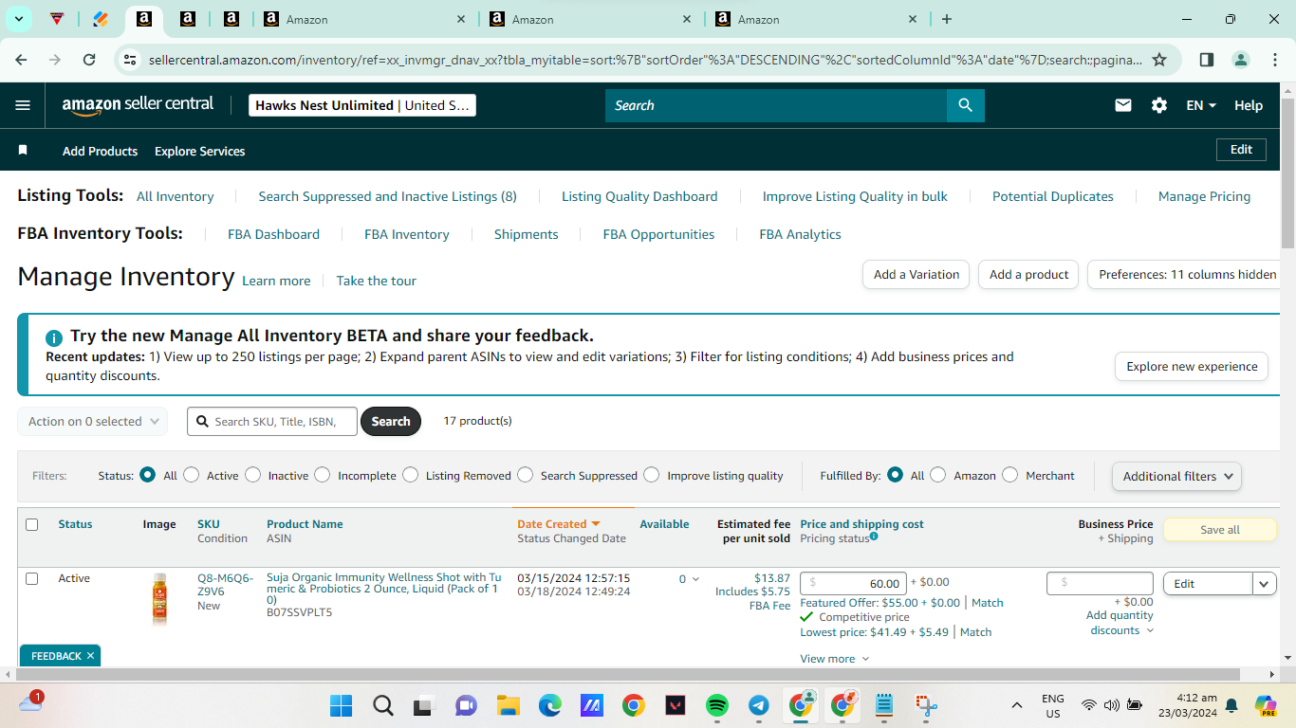Image resolution: width=1296 pixels, height=728 pixels.
Task: Open the Chrome profile avatar
Action: (1241, 60)
